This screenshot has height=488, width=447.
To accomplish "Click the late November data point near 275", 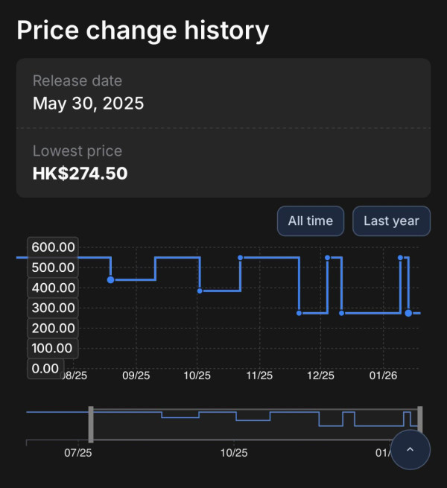I will click(299, 313).
